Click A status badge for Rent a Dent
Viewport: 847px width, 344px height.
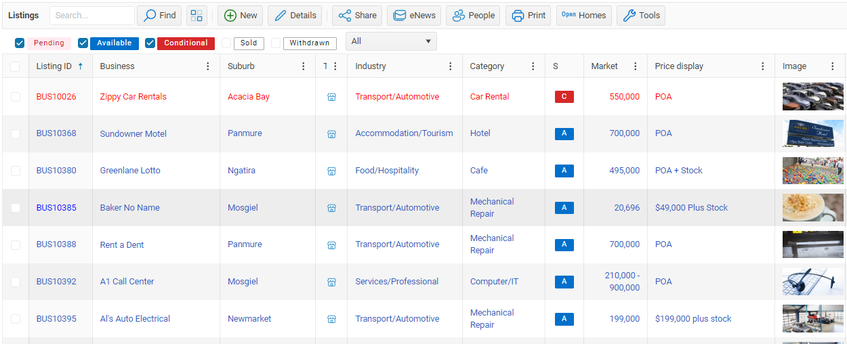(x=564, y=245)
